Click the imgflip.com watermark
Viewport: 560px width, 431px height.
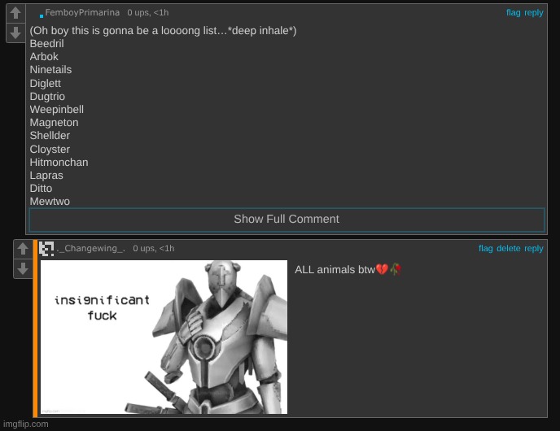25,424
